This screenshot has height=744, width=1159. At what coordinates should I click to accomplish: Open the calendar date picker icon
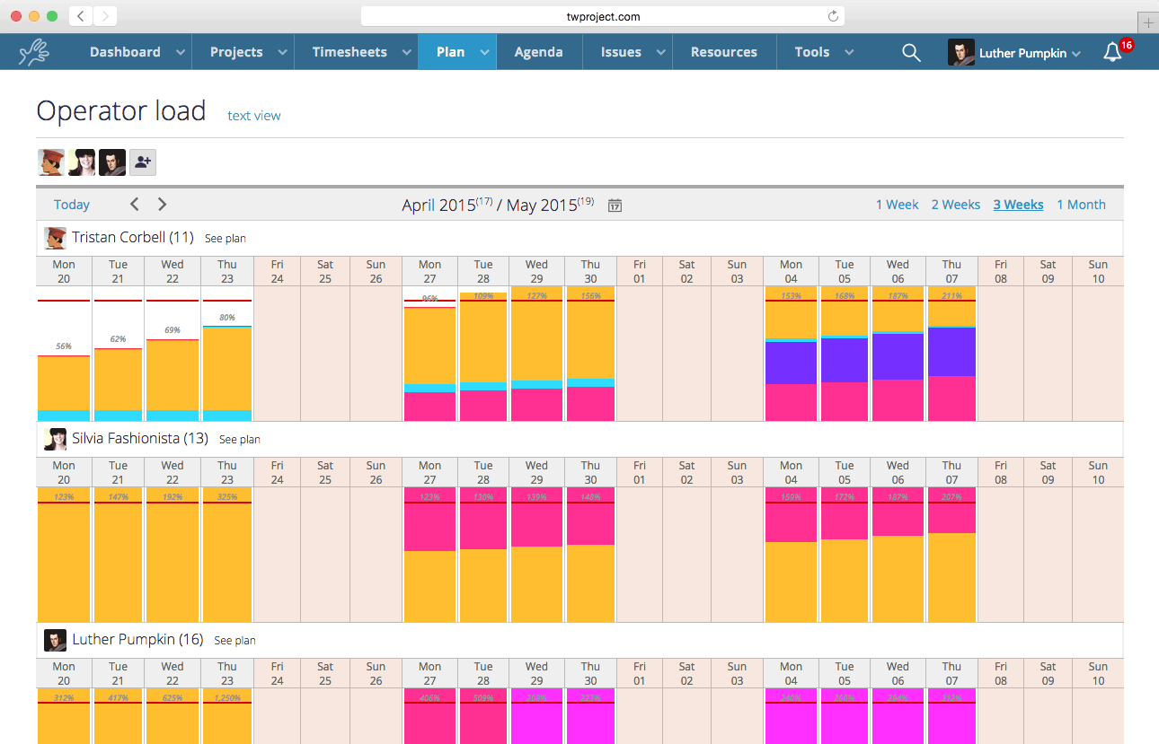click(615, 206)
